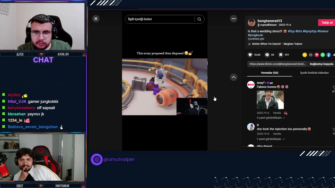Copy link with Bağlantıyı kopyala
The width and height of the screenshot is (335, 188).
(x=321, y=64)
